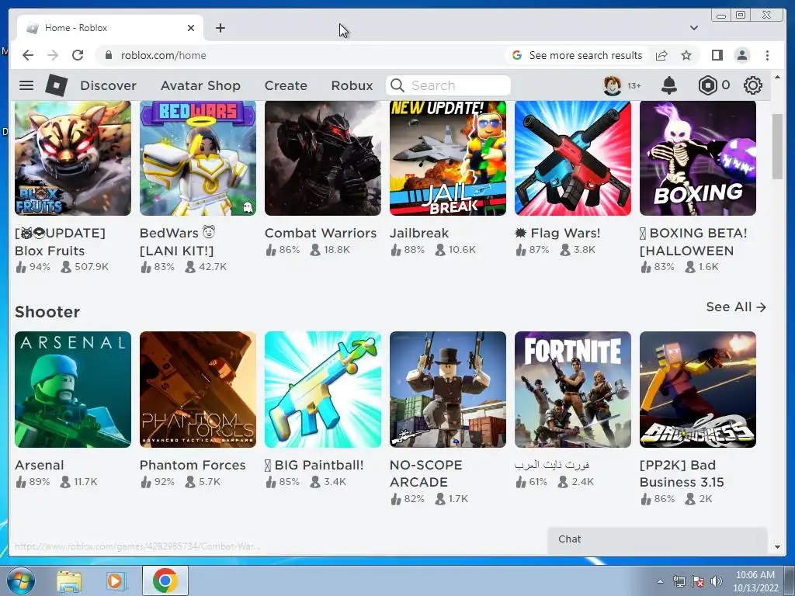This screenshot has height=596, width=795.
Task: Open Phantom Forces thumbnail
Action: 198,390
